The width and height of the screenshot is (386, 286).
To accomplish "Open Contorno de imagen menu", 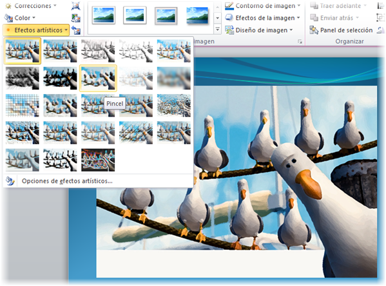I will 263,6.
